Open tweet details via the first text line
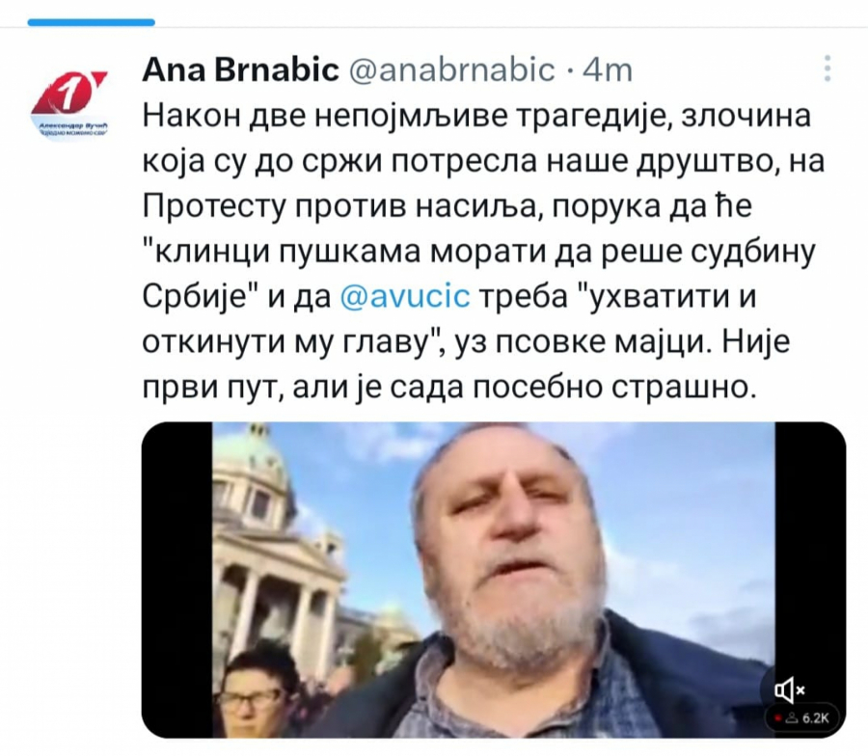Viewport: 868px width, 756px height. point(476,117)
